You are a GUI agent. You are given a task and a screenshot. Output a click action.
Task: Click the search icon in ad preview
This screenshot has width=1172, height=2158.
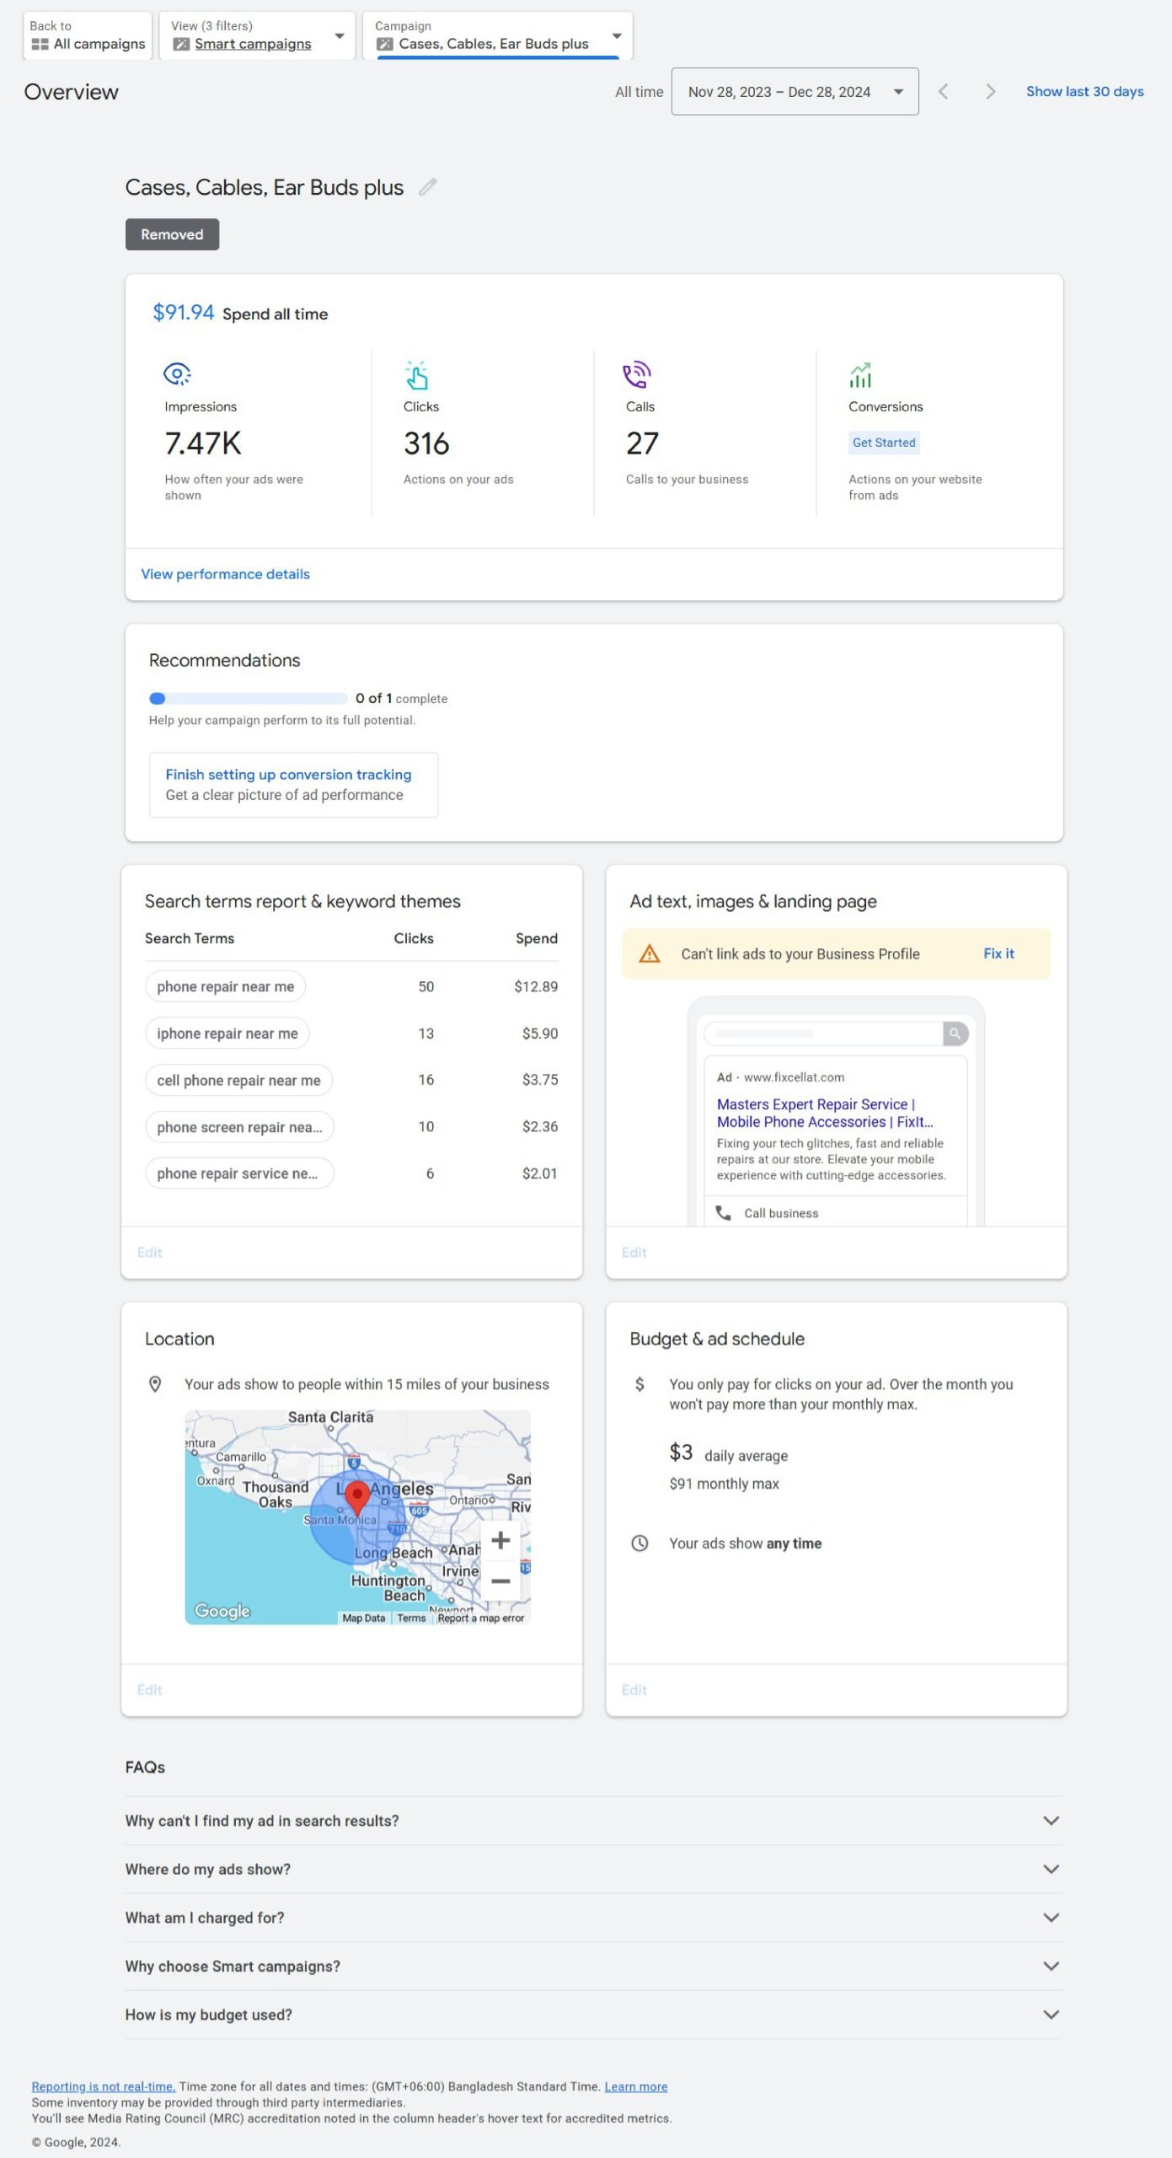[955, 1033]
